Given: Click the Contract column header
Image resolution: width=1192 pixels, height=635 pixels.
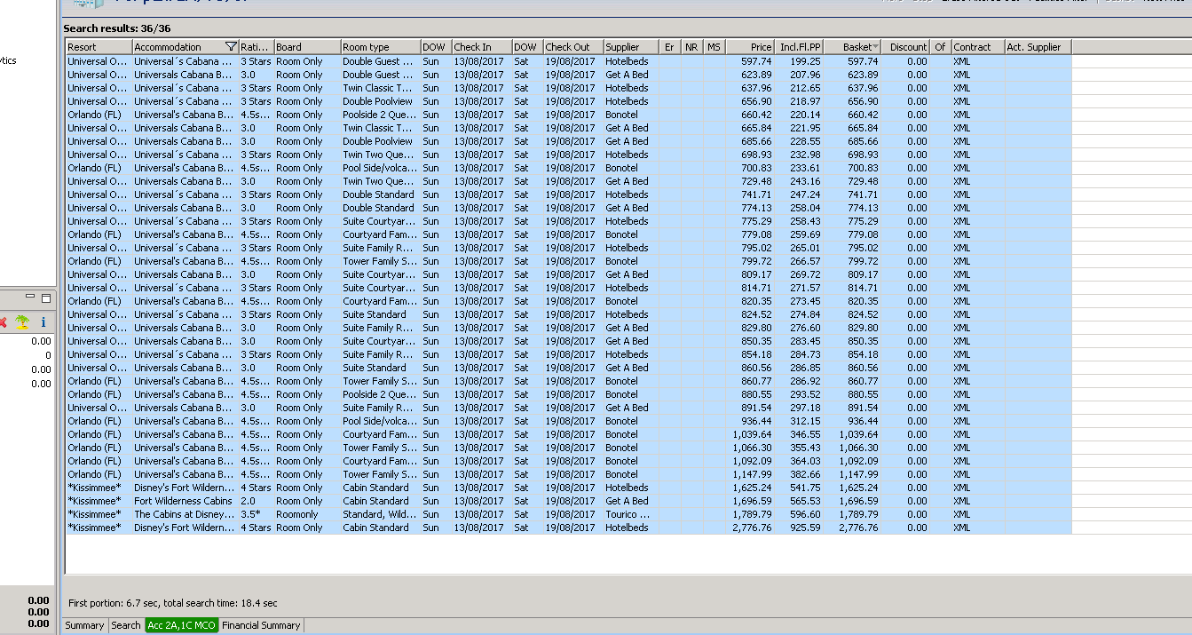Looking at the screenshot, I should click(978, 47).
